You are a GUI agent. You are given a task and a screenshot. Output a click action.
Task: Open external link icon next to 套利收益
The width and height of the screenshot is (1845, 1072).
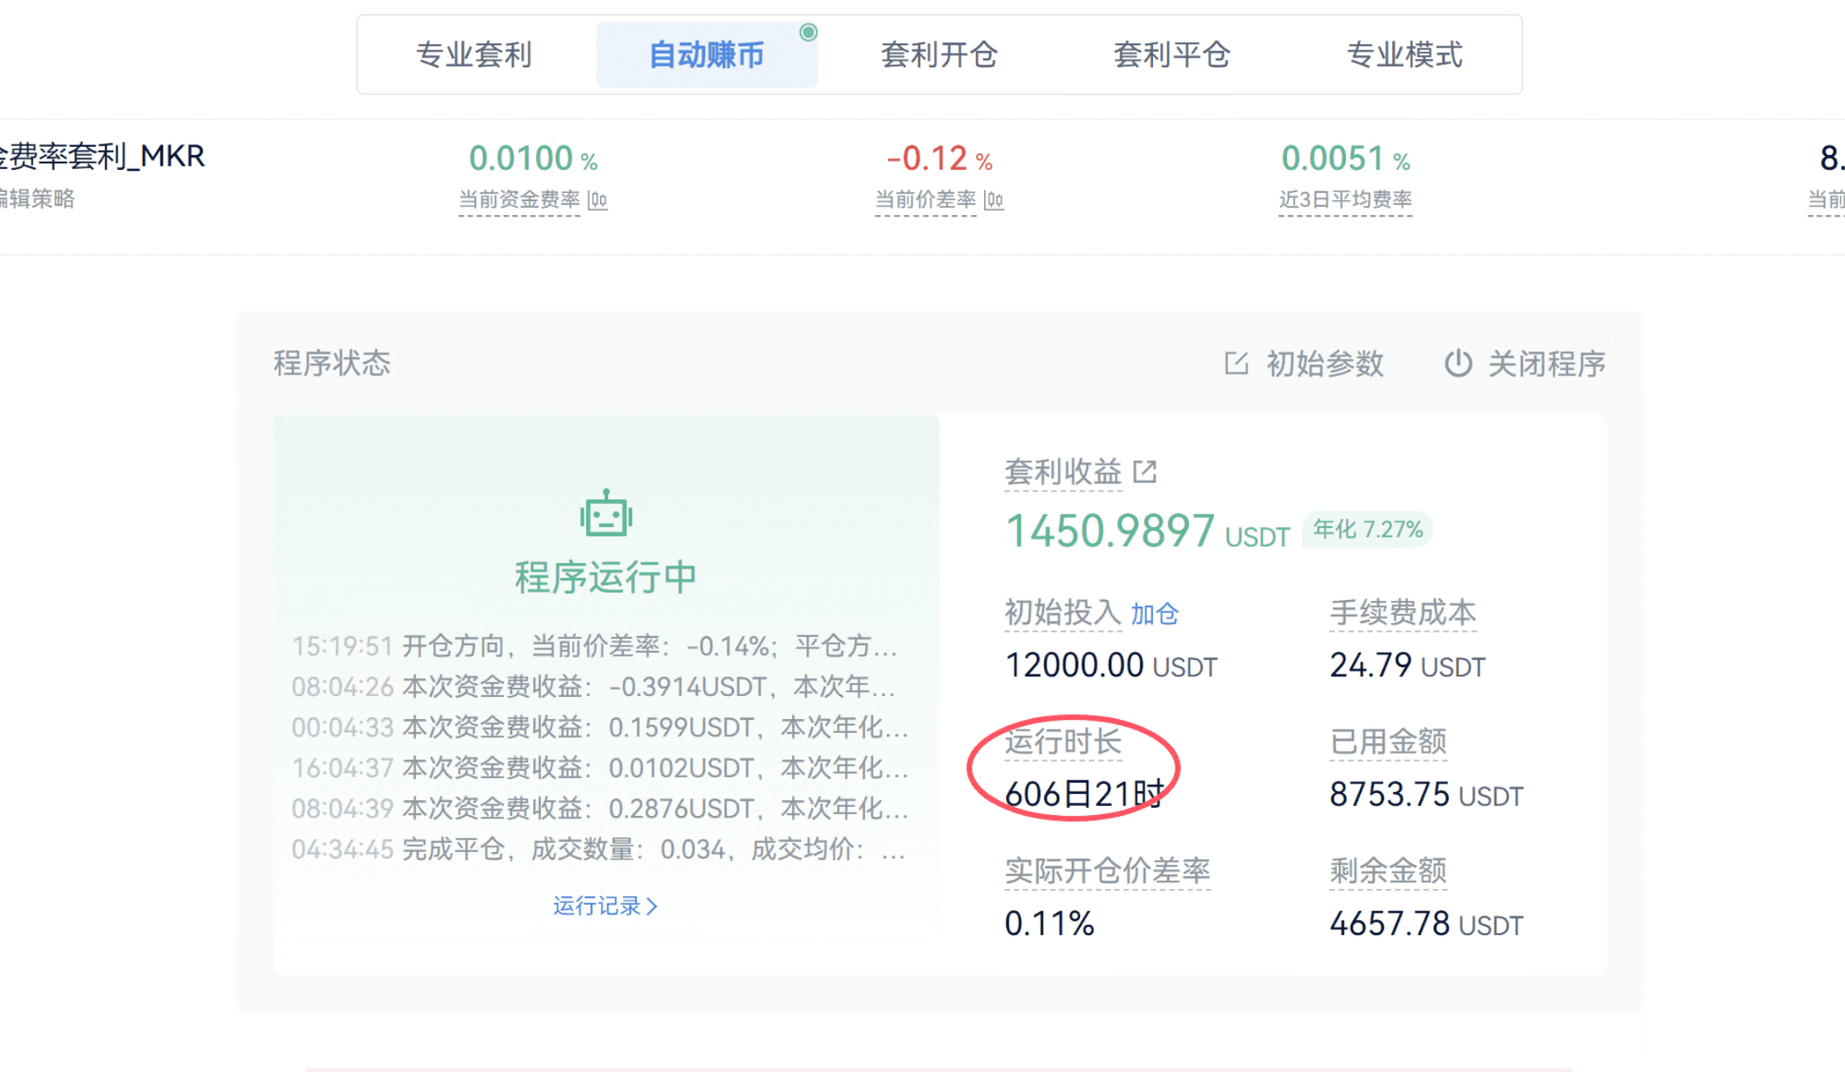(1145, 472)
